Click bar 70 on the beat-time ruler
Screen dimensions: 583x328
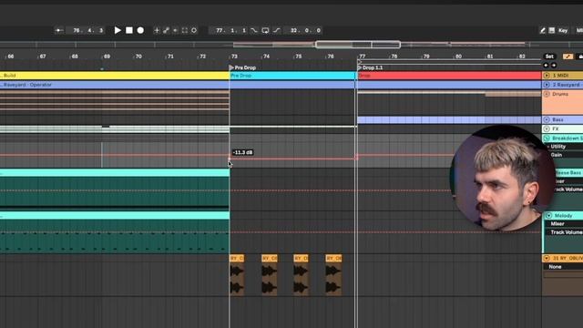(138, 56)
